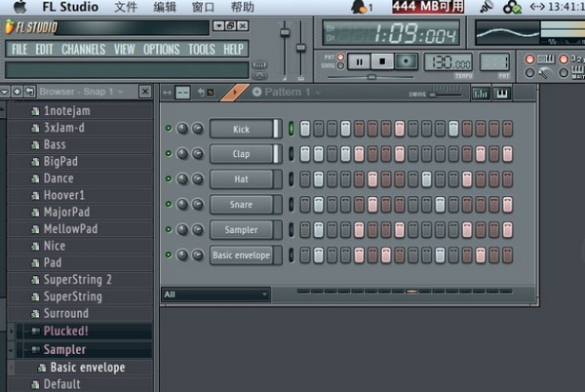The image size is (585, 392).
Task: Click the Basic envelope channel button
Action: pos(242,255)
